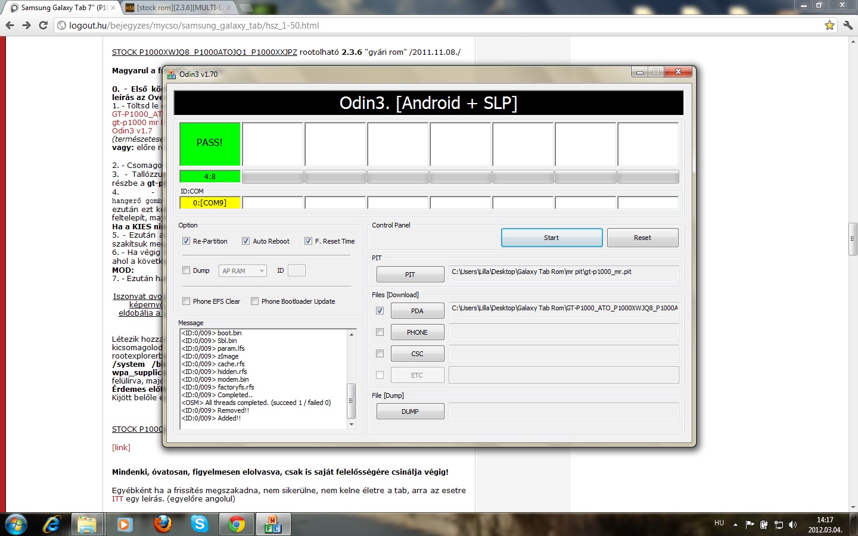The image size is (858, 536).
Task: Click the PDA file button
Action: (417, 311)
